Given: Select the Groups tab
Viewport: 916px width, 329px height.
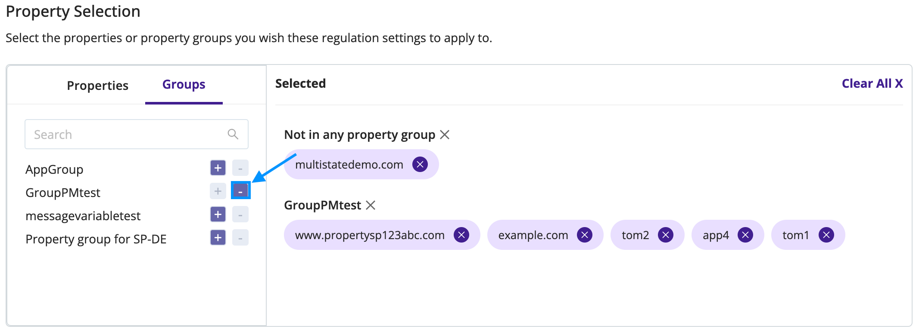Looking at the screenshot, I should pyautogui.click(x=184, y=85).
